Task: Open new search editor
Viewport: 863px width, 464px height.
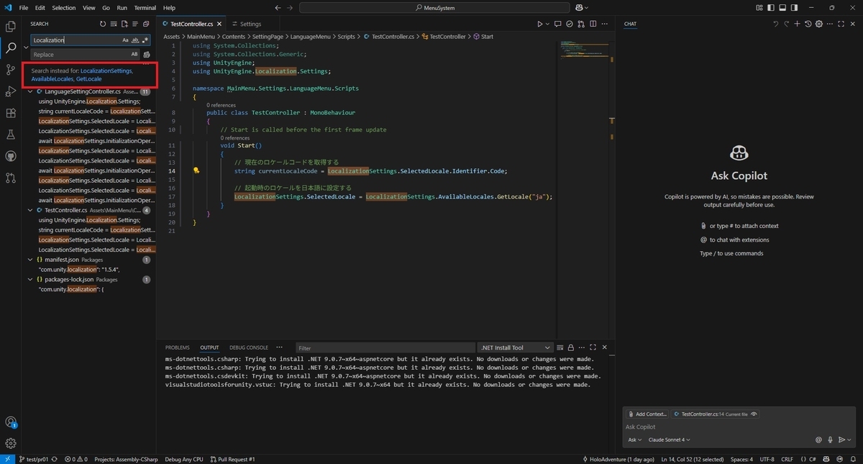Action: pos(124,24)
